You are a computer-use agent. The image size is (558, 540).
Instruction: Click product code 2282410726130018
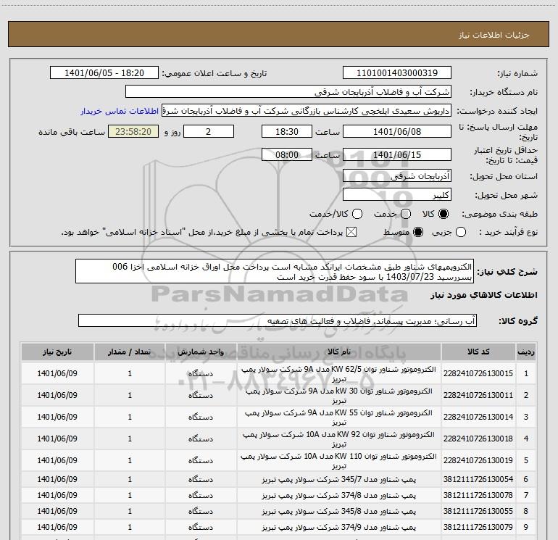click(478, 439)
